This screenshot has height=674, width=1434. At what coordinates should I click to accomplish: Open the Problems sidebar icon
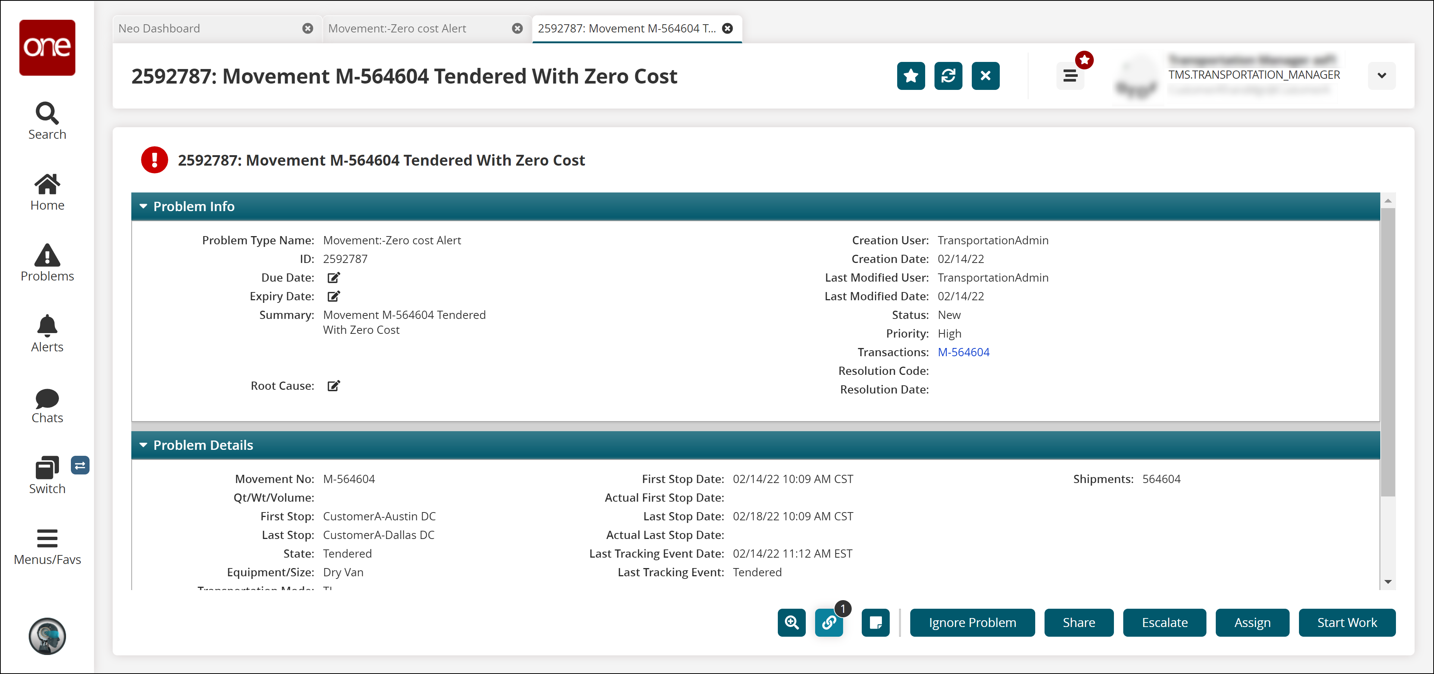(x=47, y=262)
